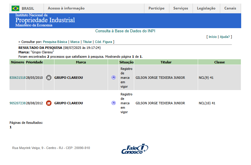Go to Pesquisa Básica search
The height and width of the screenshot is (165, 251).
tap(55, 42)
